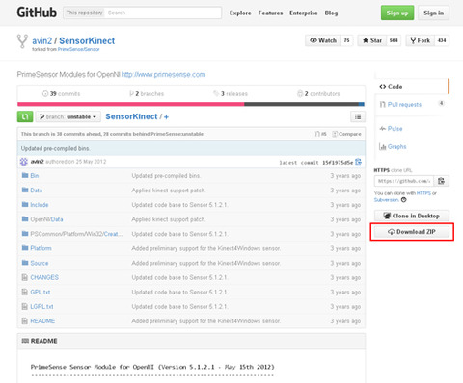This screenshot has height=383, width=463.
Task: Open the branch: unstable dropdown
Action: [68, 116]
